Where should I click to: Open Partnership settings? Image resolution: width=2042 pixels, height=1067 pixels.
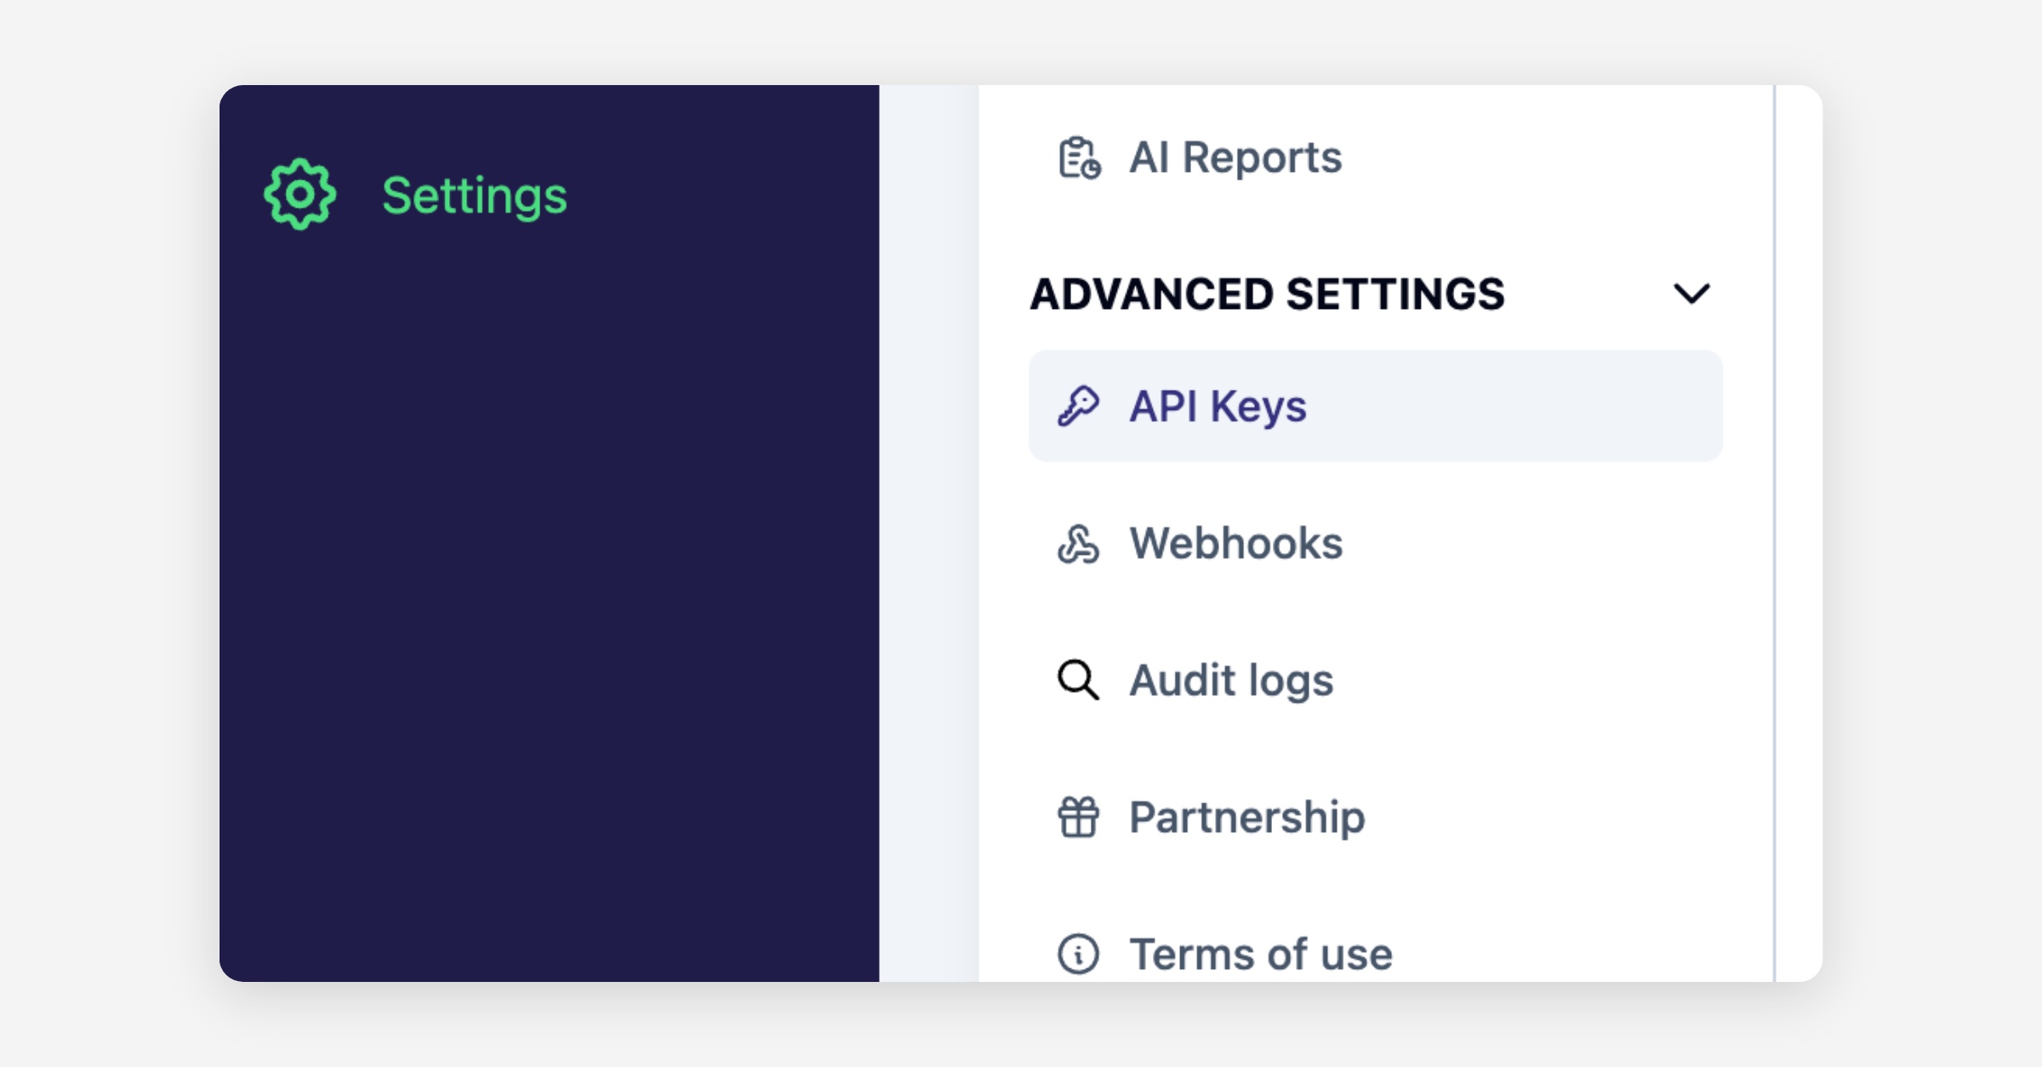[x=1247, y=818]
